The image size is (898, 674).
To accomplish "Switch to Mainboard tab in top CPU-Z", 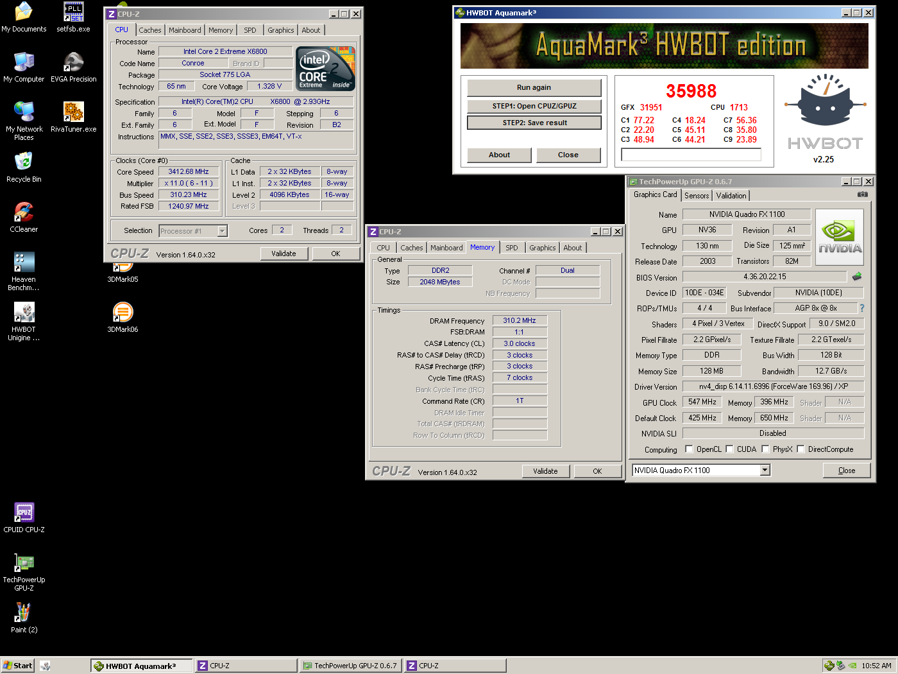I will tap(185, 30).
